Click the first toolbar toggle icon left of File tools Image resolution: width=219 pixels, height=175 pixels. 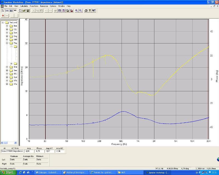[x=3, y=11]
